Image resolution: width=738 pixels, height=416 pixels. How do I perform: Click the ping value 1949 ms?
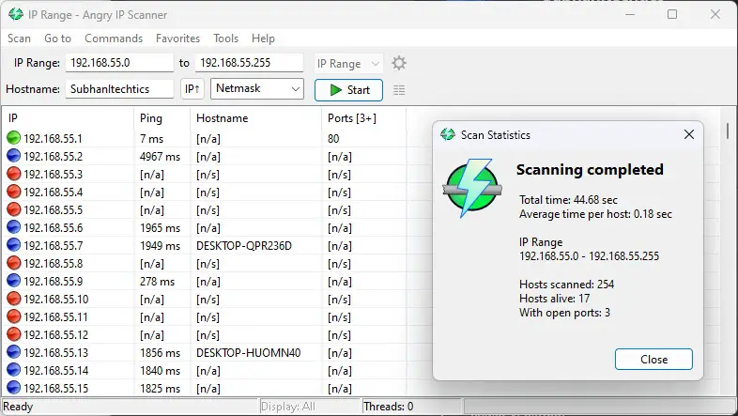pos(160,246)
